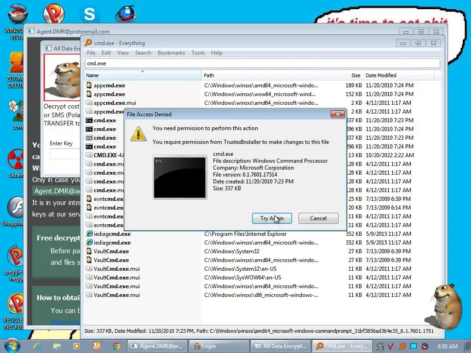
Task: Open the Skype desktop icon
Action: click(x=89, y=14)
